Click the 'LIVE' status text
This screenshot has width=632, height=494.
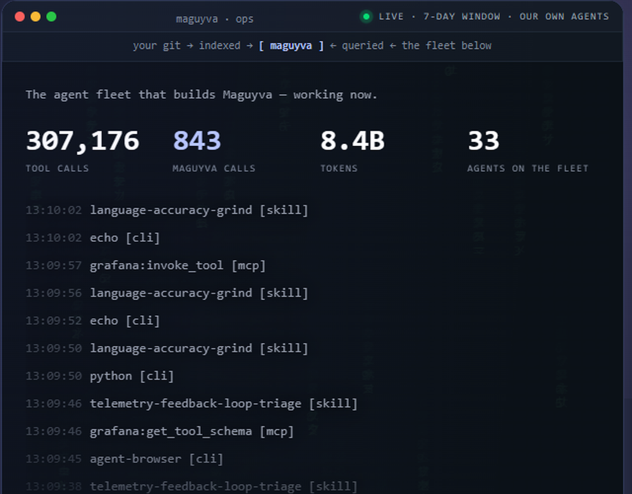point(391,16)
